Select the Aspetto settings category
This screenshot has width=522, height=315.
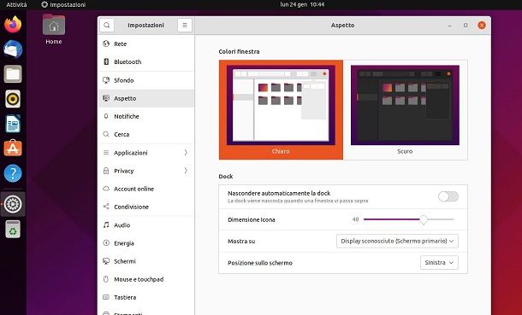[146, 98]
